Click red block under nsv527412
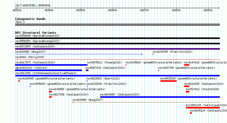This screenshot has width=227, height=123. (188, 92)
